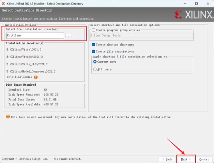The height and width of the screenshot is (163, 214).
Task: Click Disk Space Available value 458.57 GB
Action: tap(51, 104)
